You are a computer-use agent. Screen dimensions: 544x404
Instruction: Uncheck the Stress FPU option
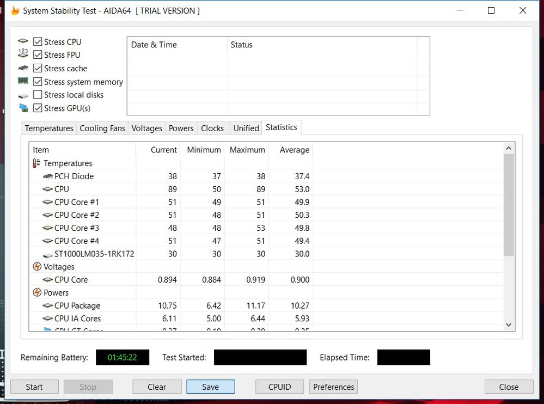(38, 55)
